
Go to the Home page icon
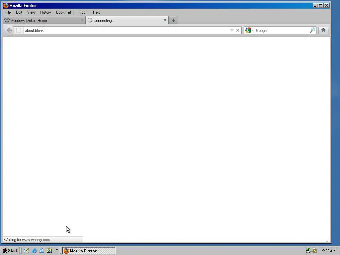point(323,30)
